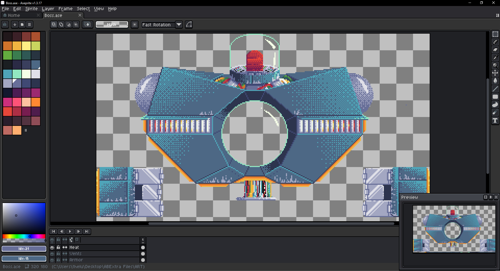Select the Eraser tool
Screen dimensions: 500x271
click(x=495, y=50)
